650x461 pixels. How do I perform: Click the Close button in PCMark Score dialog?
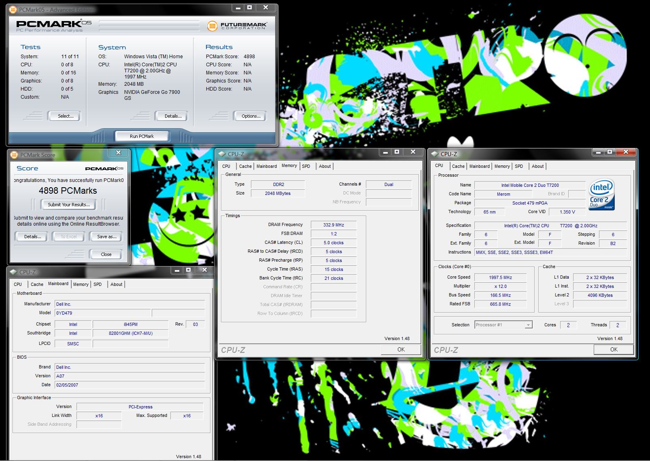(106, 254)
